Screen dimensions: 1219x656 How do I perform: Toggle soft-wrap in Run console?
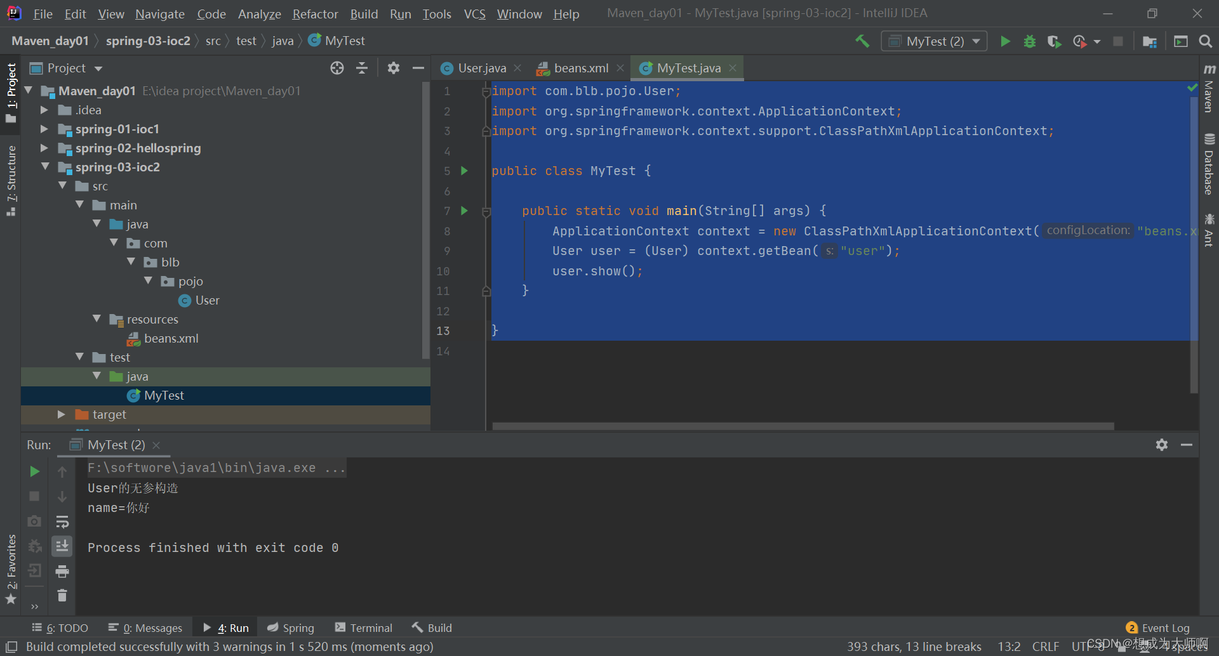62,522
